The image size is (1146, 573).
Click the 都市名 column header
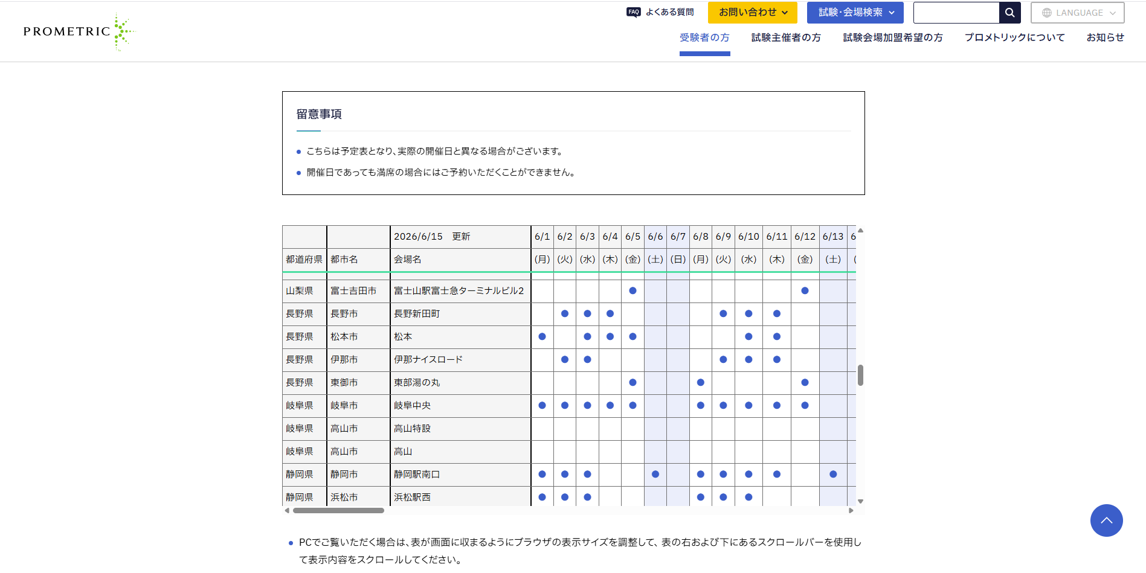[358, 260]
